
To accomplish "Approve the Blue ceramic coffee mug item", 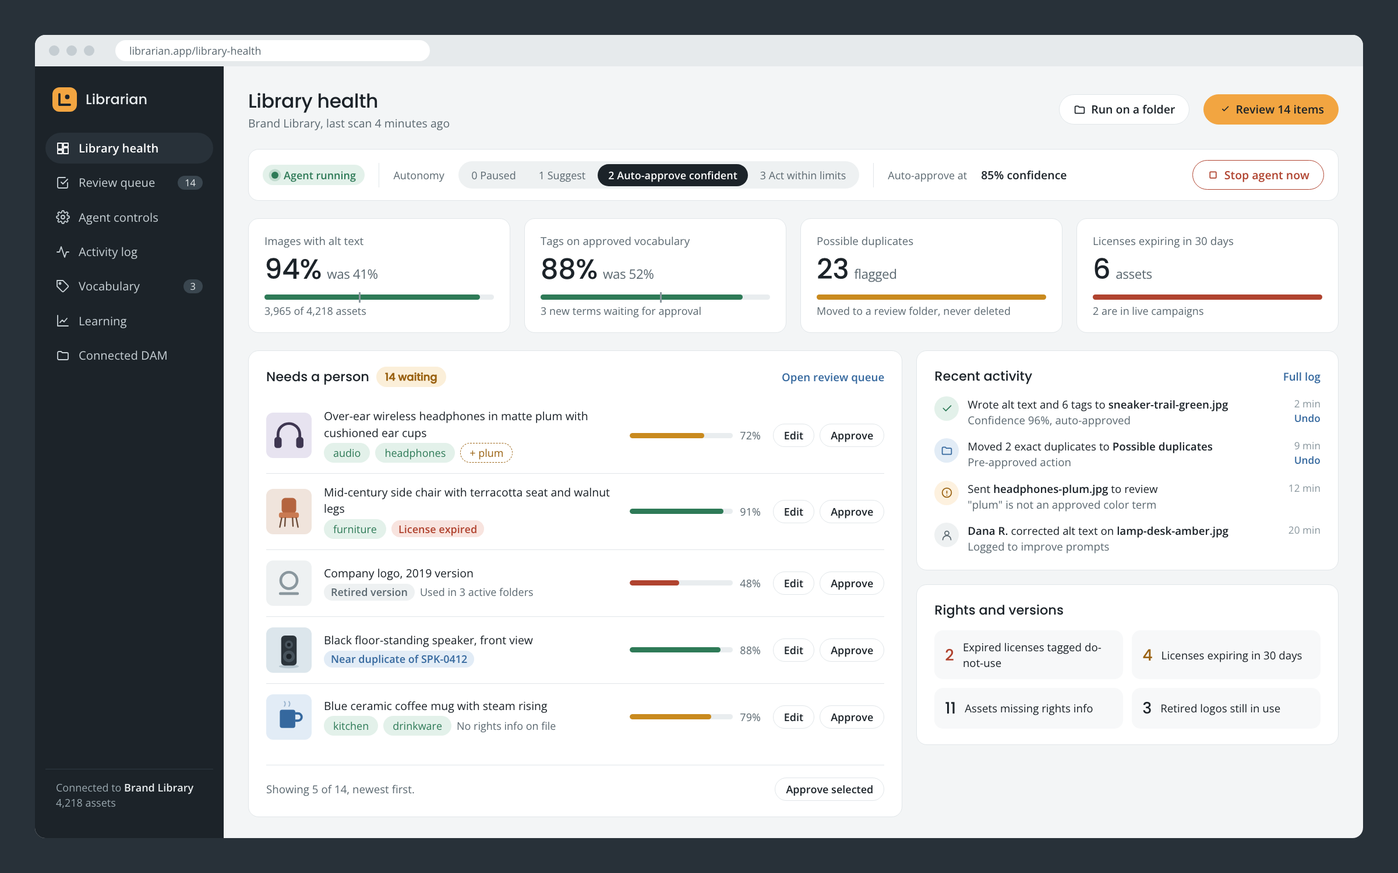I will point(852,717).
